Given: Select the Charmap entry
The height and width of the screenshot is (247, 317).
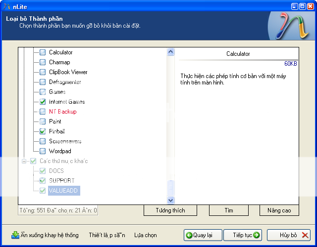Looking at the screenshot, I should point(59,62).
